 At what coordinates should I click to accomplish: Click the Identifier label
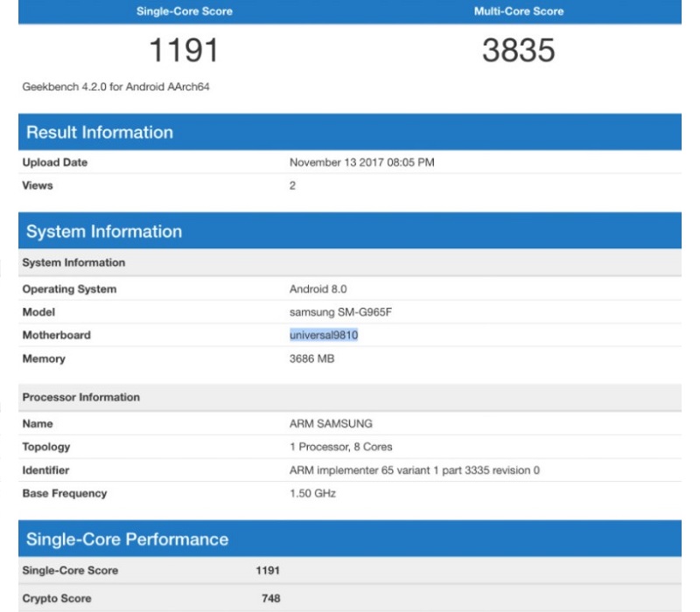(45, 470)
